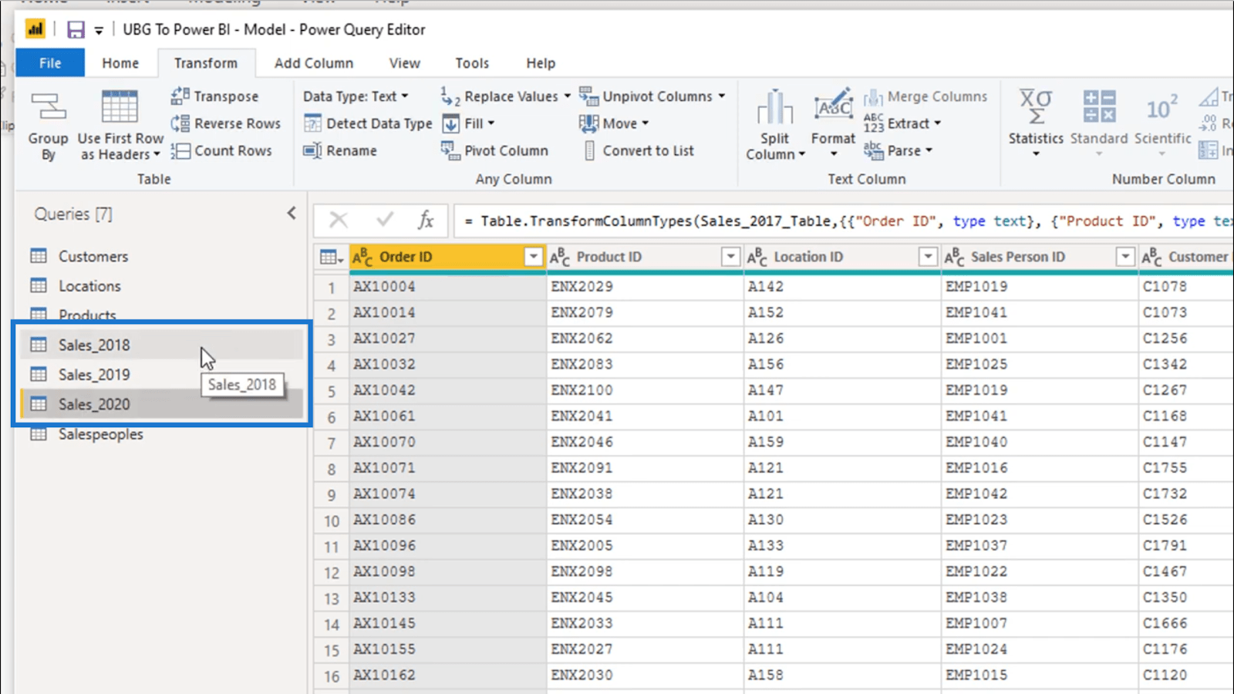
Task: Open the table options menu at grid corner
Action: click(331, 257)
